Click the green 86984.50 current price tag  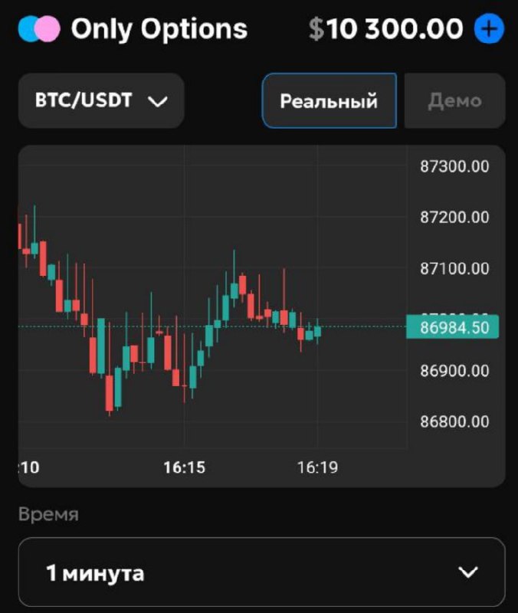click(453, 327)
